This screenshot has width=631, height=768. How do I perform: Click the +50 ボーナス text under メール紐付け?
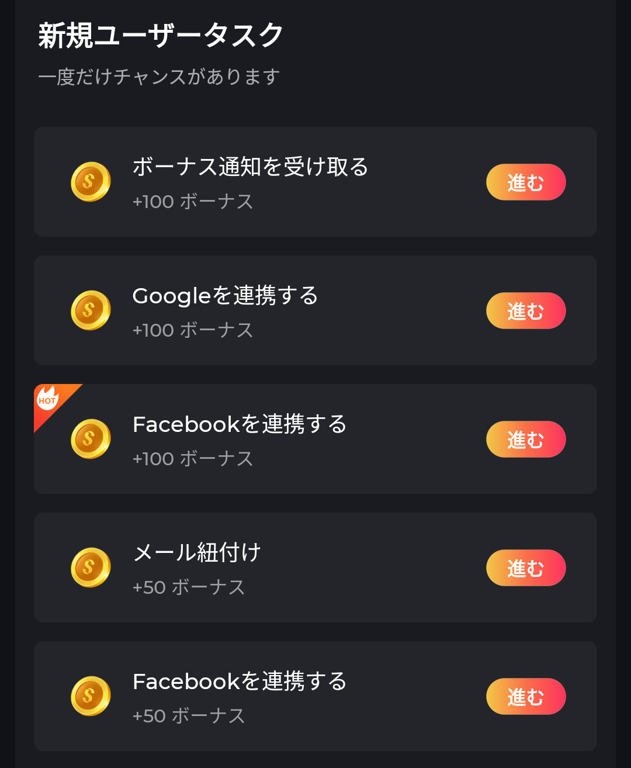point(188,587)
